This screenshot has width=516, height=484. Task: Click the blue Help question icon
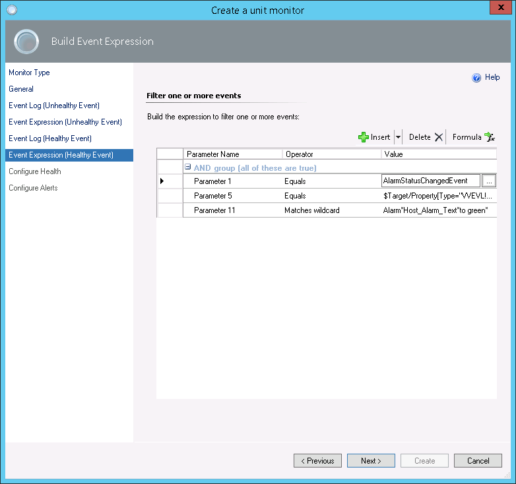[476, 78]
